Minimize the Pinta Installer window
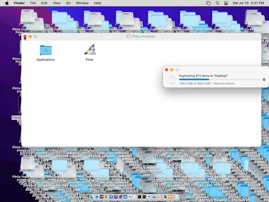Screen dimensions: 269x202 coord(30,36)
